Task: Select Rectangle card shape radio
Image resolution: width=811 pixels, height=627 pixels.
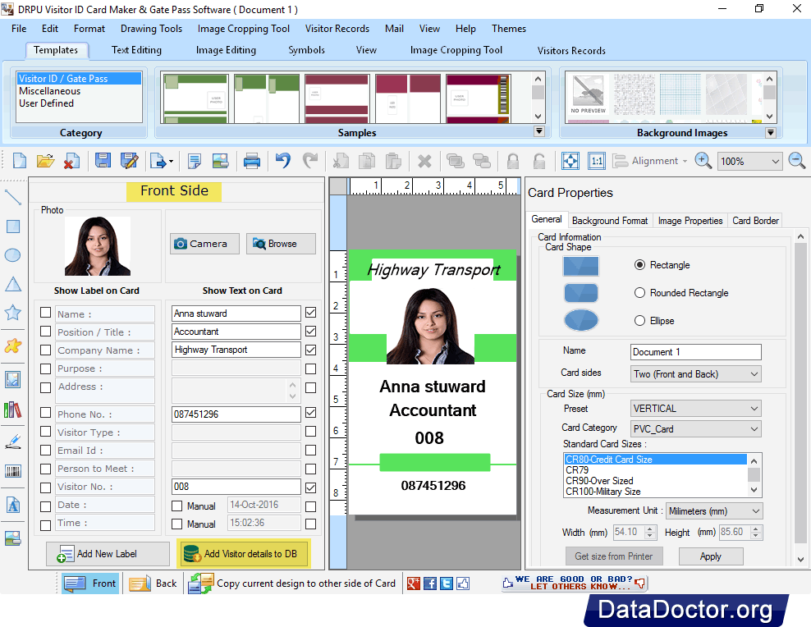Action: [639, 264]
